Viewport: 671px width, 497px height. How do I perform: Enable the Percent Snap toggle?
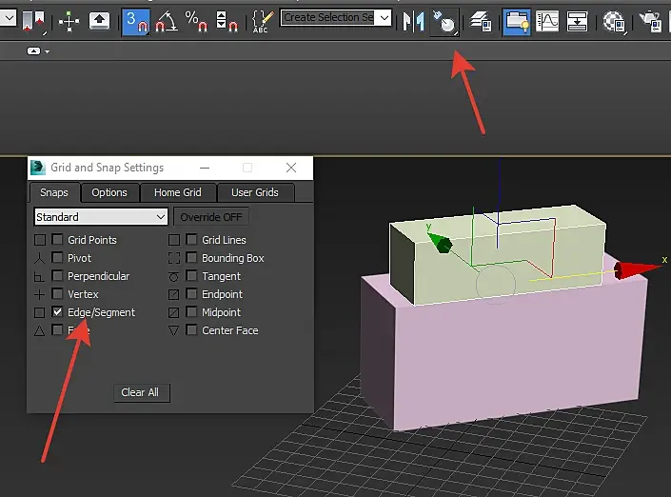click(196, 21)
